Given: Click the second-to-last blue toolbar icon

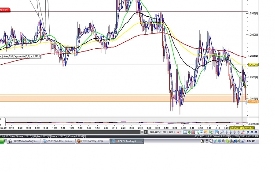Looking at the screenshot, I should 252,132.
